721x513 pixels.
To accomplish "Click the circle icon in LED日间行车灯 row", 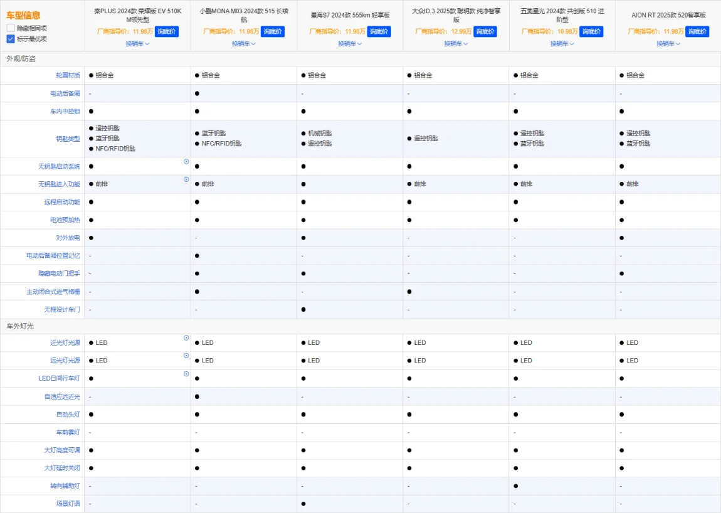I will [x=186, y=374].
